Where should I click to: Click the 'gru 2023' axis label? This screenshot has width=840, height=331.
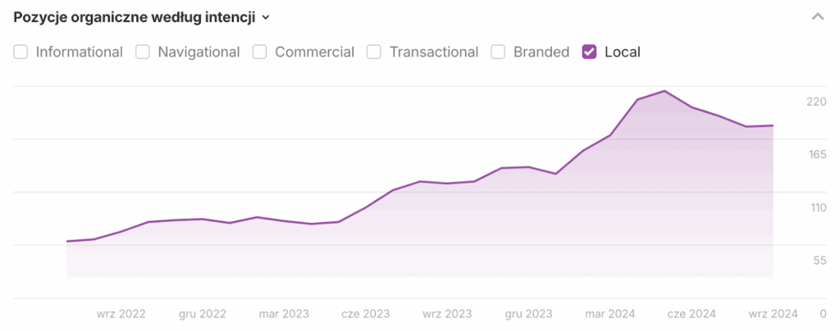coord(528,314)
